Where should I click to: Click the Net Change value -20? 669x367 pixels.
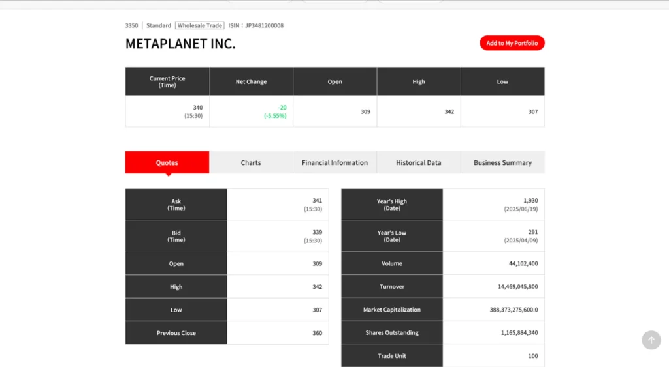pos(282,108)
